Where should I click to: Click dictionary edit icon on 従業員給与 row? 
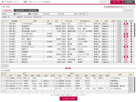(x=126, y=26)
